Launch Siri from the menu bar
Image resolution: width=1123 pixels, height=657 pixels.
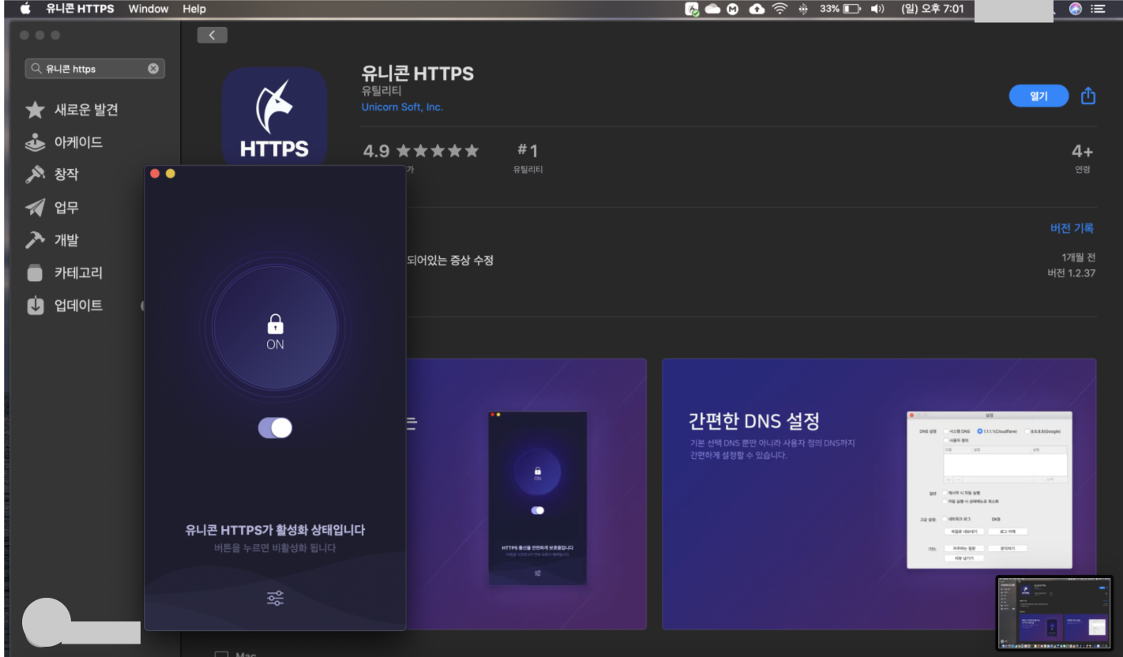tap(1075, 9)
